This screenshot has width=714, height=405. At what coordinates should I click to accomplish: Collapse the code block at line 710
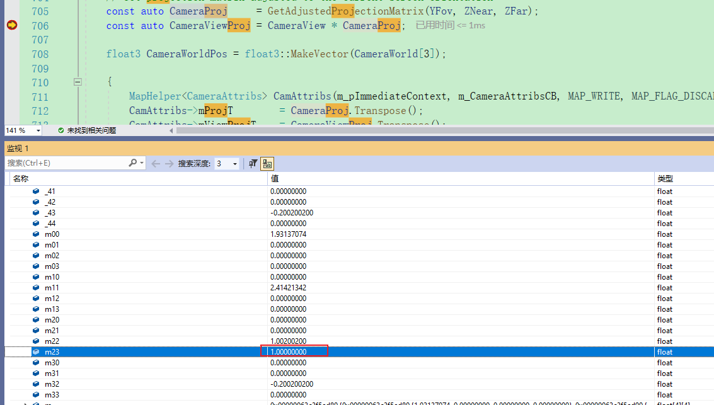click(x=78, y=82)
